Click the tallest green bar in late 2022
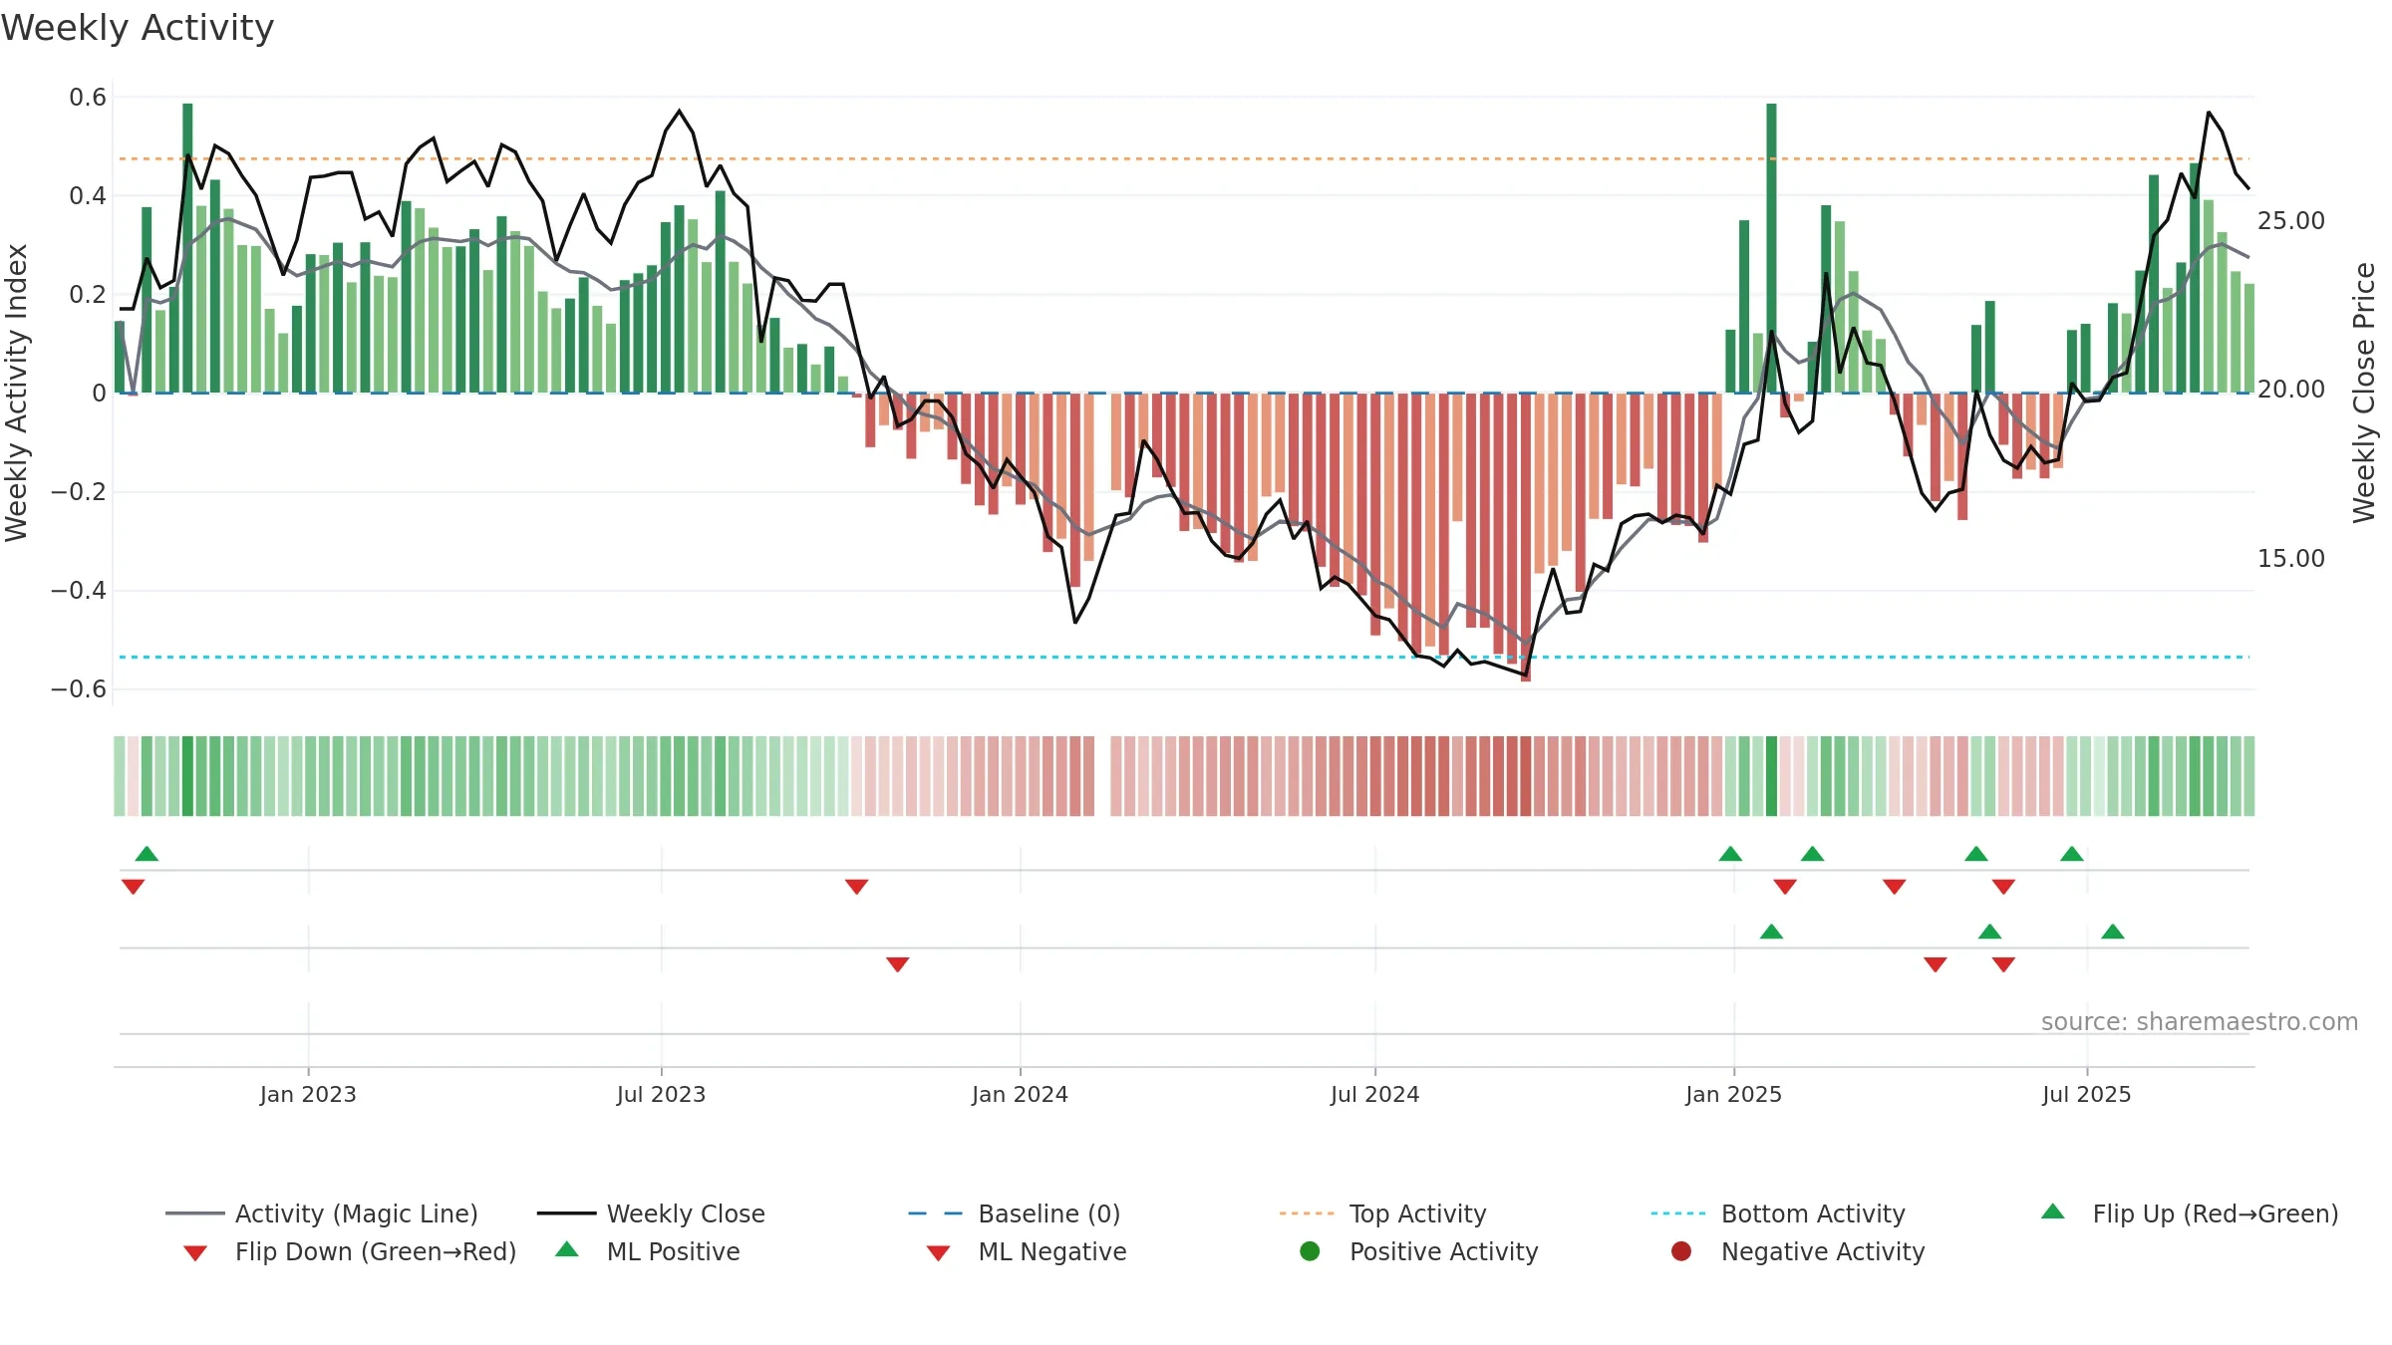This screenshot has width=2392, height=1345. click(x=187, y=248)
